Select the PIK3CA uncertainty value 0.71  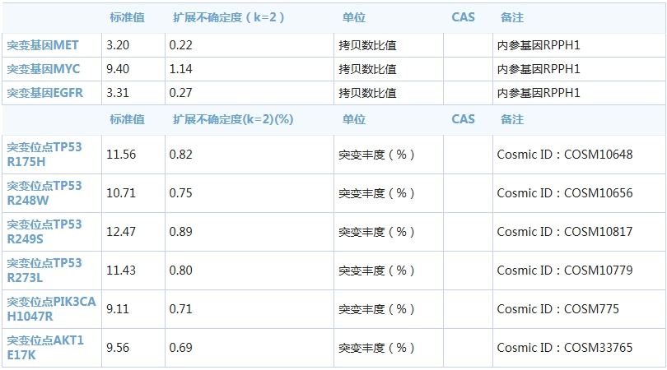pos(181,309)
